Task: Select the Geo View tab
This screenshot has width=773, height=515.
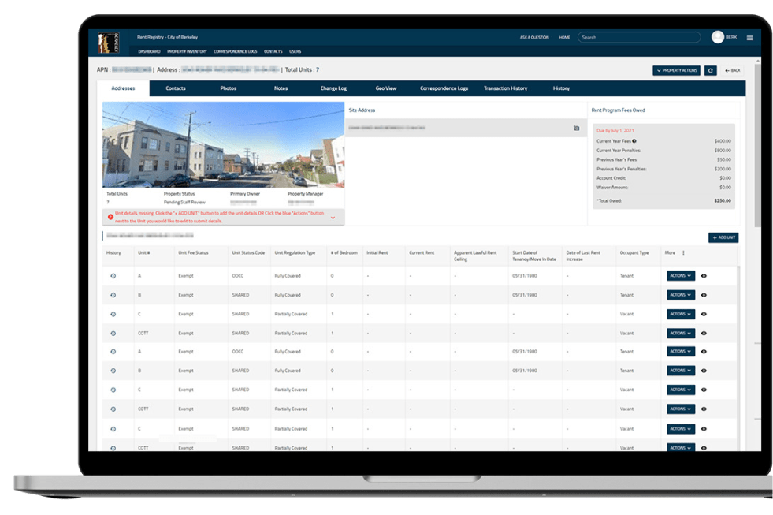Action: [385, 88]
